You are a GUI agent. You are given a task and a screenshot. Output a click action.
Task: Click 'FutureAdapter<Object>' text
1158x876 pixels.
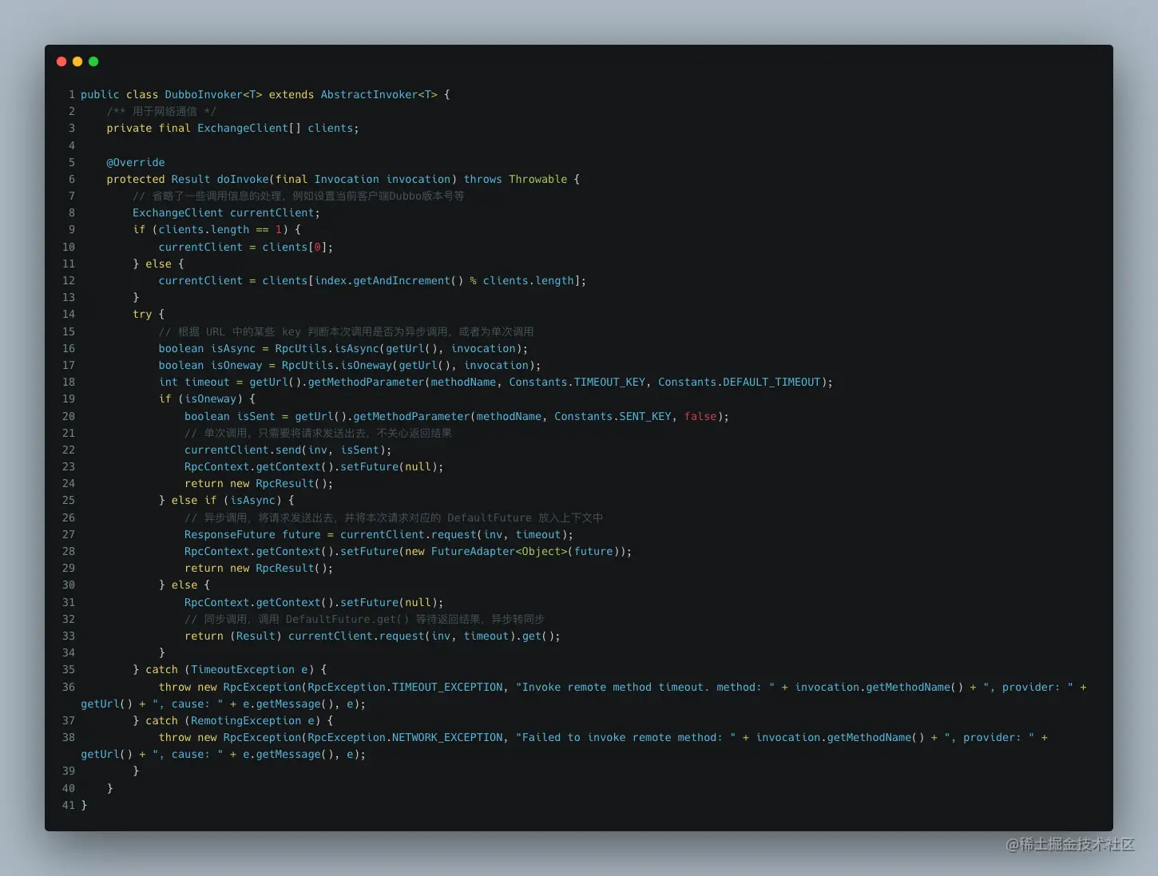(499, 551)
